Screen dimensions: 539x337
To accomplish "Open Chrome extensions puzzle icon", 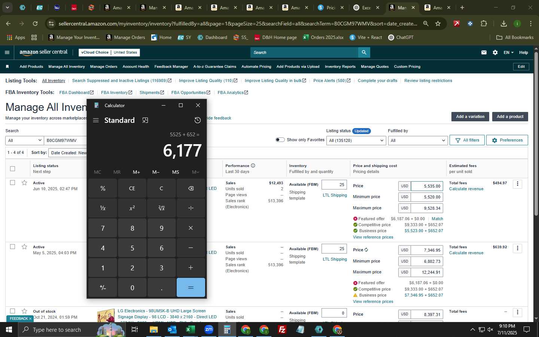I will coord(484,24).
